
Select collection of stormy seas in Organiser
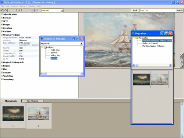point(157,41)
